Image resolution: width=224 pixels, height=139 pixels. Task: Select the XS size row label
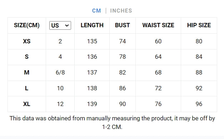pyautogui.click(x=27, y=41)
